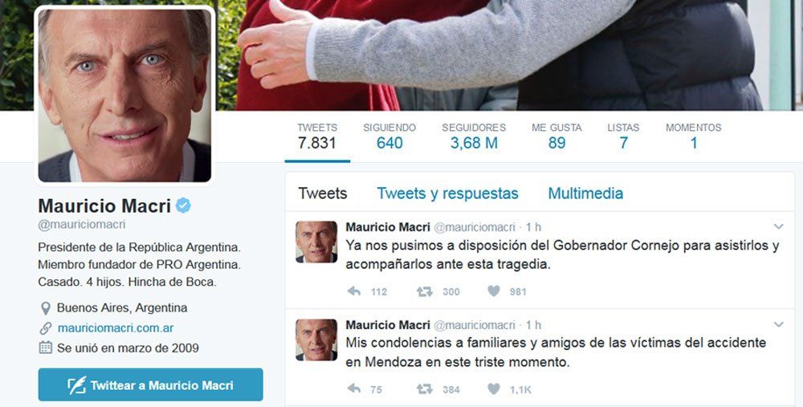Retweet the Gobernador Cornejo tweet
This screenshot has height=407, width=803.
tap(425, 291)
